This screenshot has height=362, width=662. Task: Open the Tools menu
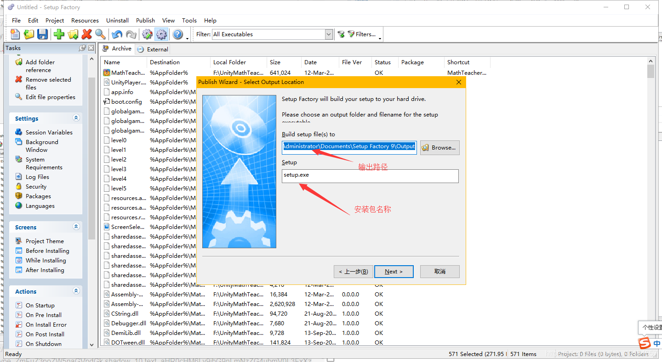pos(189,20)
